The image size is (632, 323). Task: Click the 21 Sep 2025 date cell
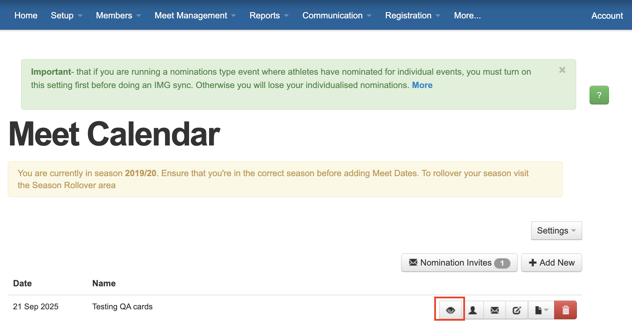tap(36, 307)
